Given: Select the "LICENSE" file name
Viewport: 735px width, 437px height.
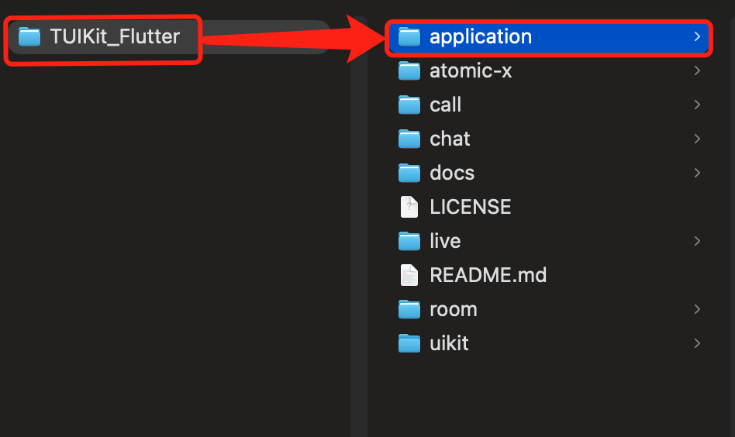Looking at the screenshot, I should click(x=471, y=207).
